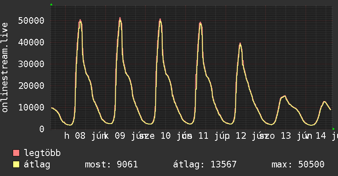Click the 09 date label on x-axis
The height and width of the screenshot is (176, 338).
[x=120, y=136]
